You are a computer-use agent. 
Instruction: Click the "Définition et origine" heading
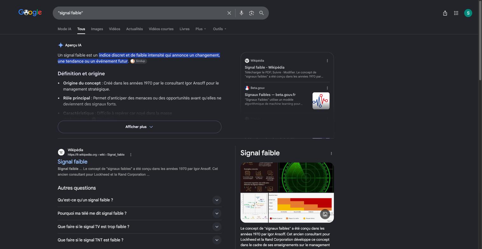[81, 74]
